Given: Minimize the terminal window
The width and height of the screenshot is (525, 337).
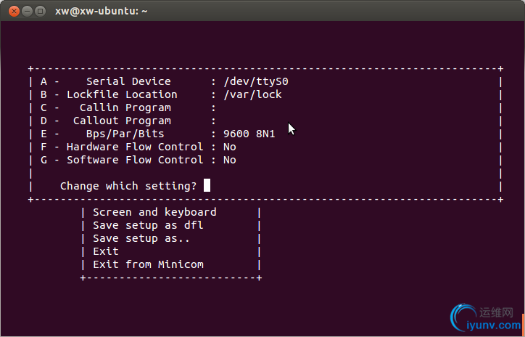Looking at the screenshot, I should (x=27, y=12).
